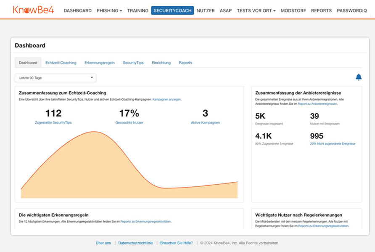Open the Zugestellte SecurityTips link
The height and width of the screenshot is (252, 375).
[x=53, y=122]
